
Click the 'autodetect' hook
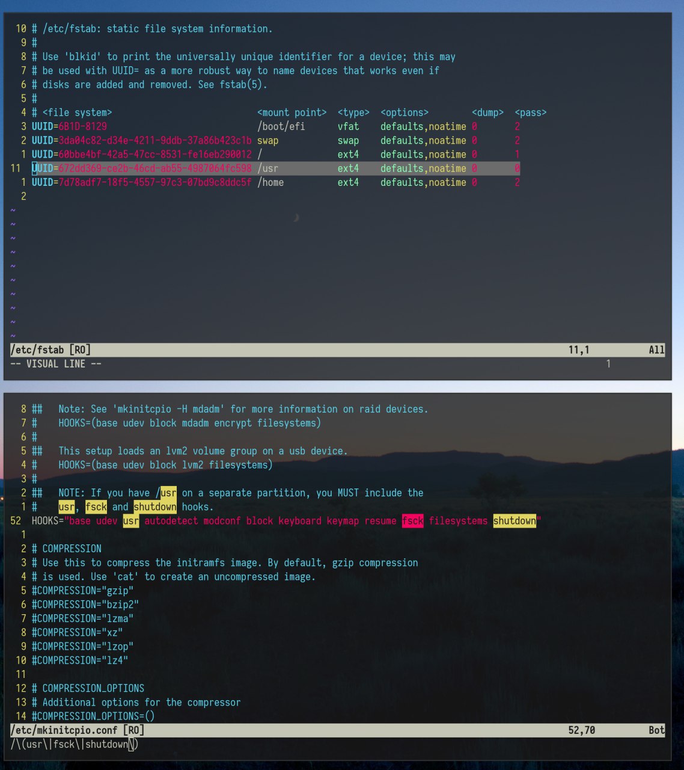click(x=171, y=521)
